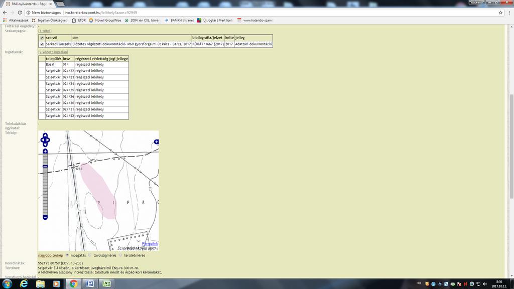
Task: Focus the address bar showing ivo.forsterkozpont.hu
Action: click(x=262, y=13)
